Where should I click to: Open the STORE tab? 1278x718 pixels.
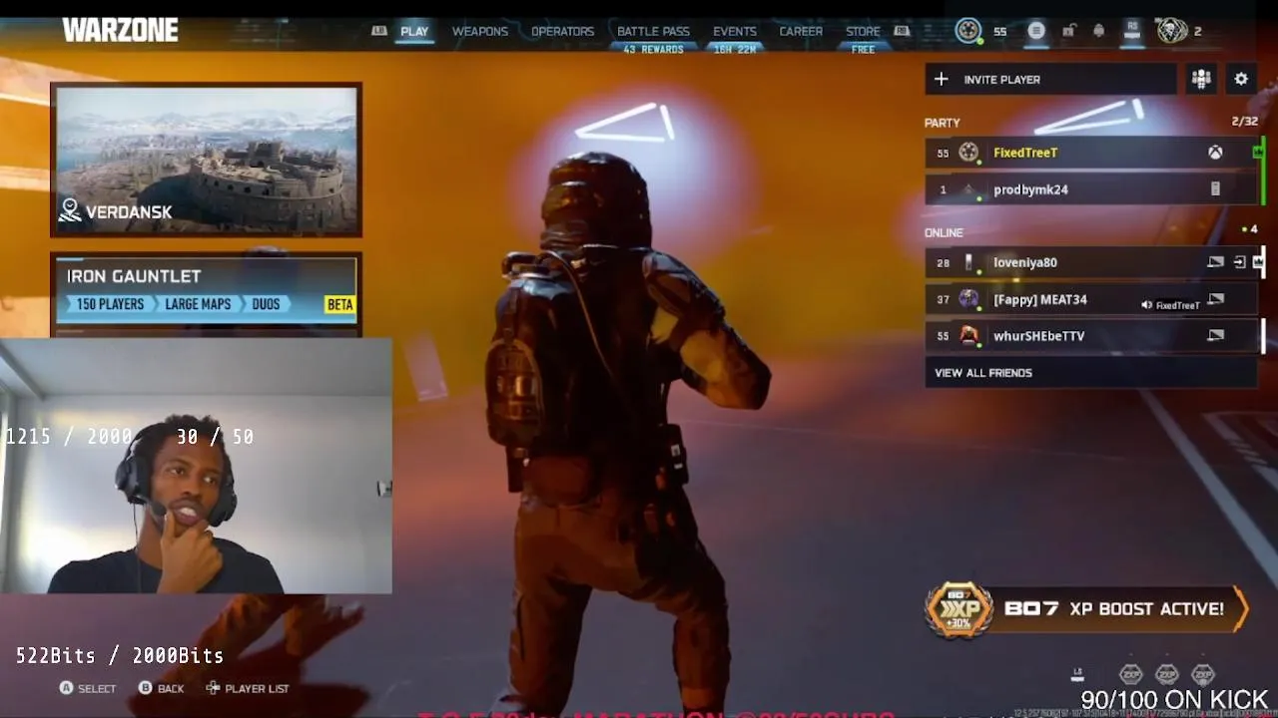click(863, 31)
